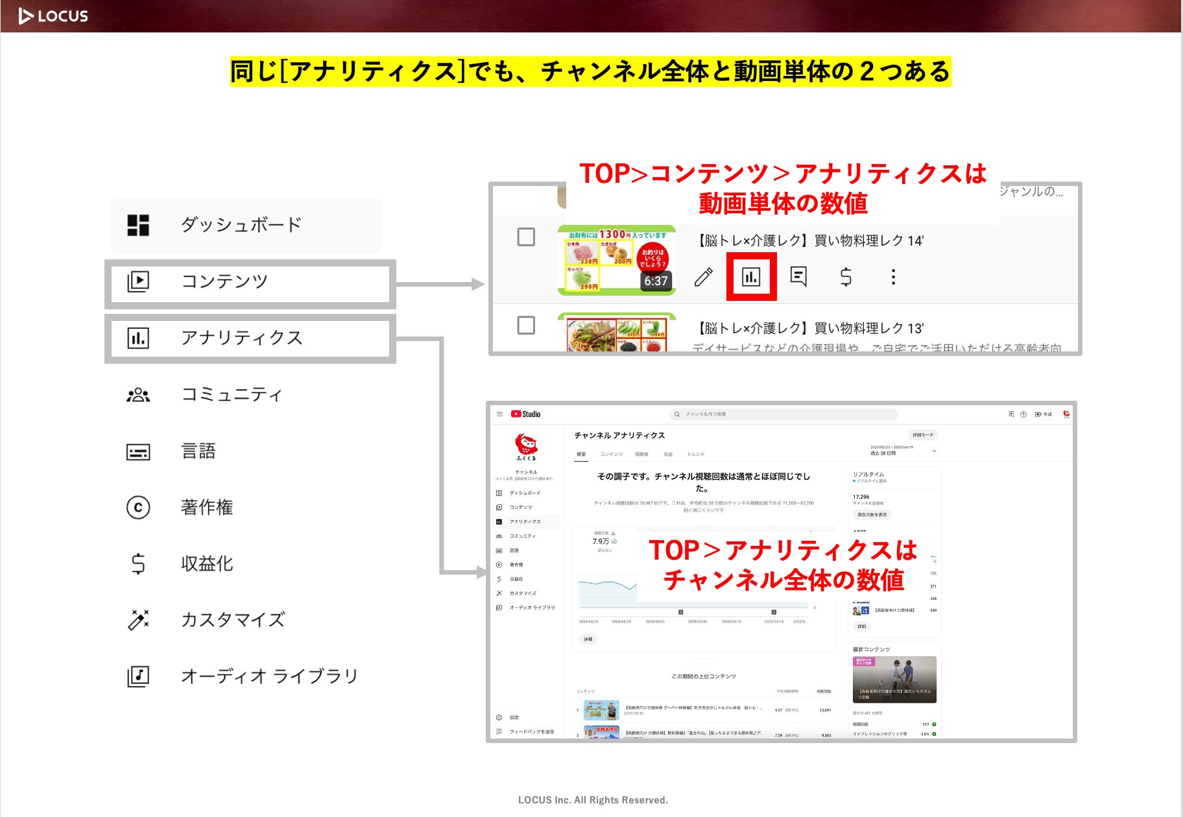The width and height of the screenshot is (1183, 817).
Task: Click the 詳細モード advanced mode button
Action: point(922,435)
